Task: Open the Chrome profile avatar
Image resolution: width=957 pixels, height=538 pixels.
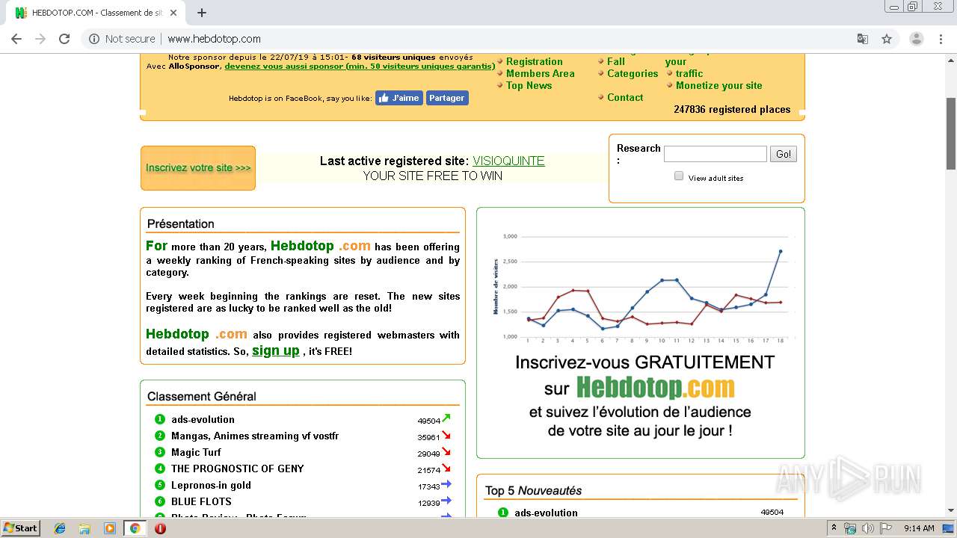Action: pyautogui.click(x=916, y=39)
